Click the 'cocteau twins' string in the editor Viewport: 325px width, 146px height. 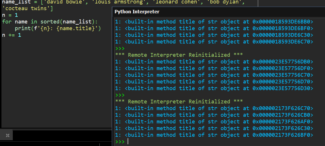coord(26,9)
